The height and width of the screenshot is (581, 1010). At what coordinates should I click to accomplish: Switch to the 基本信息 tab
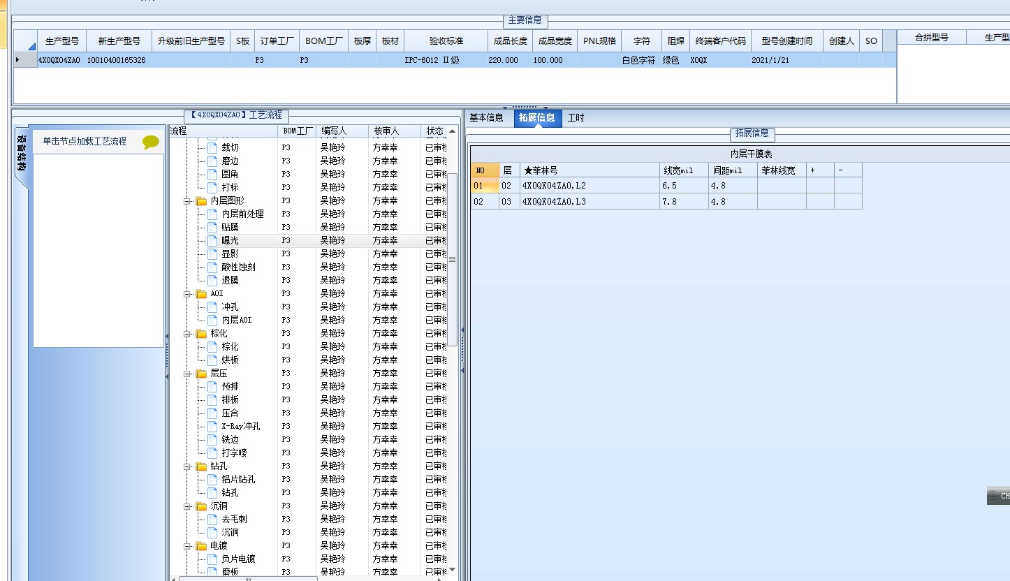(486, 118)
